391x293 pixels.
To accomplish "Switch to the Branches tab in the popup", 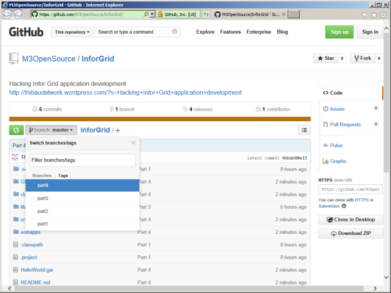I will [41, 176].
